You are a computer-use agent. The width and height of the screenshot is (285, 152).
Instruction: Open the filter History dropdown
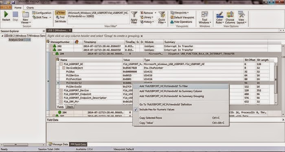(x=147, y=22)
